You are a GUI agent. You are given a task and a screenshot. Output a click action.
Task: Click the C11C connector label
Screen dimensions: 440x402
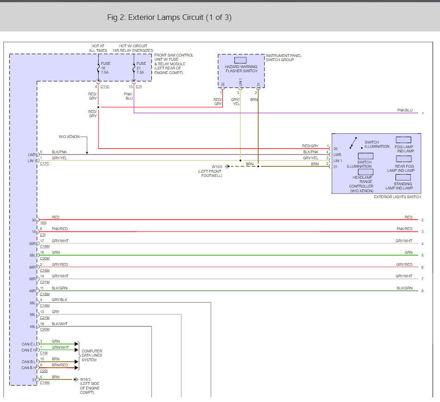click(105, 87)
